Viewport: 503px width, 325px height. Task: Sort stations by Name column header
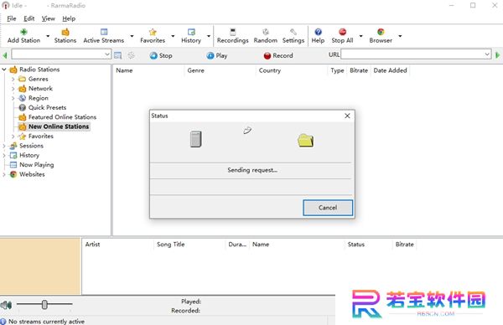tap(148, 70)
